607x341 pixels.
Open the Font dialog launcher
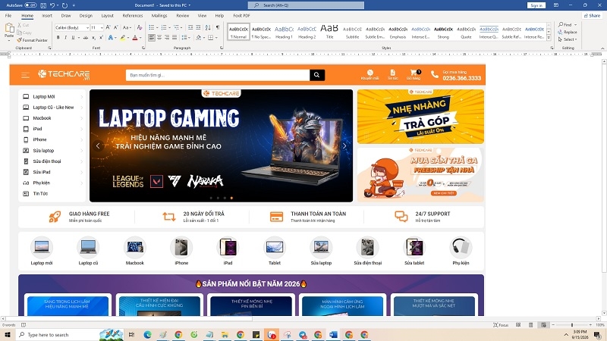143,48
